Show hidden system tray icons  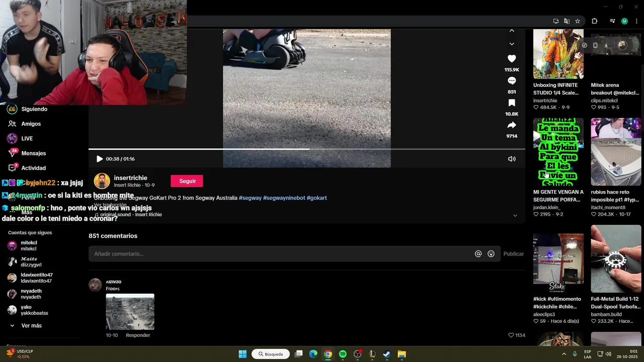click(564, 354)
